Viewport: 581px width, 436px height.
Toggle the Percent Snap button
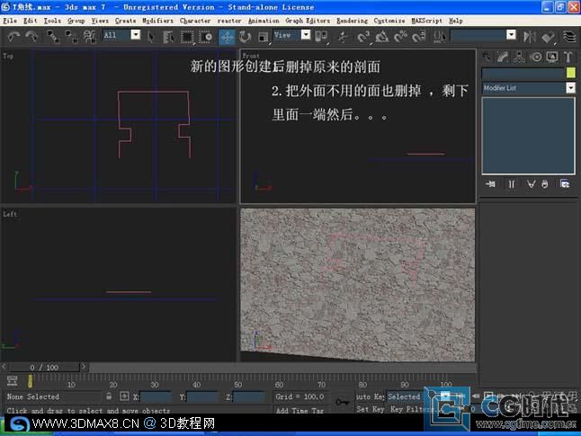tap(400, 37)
